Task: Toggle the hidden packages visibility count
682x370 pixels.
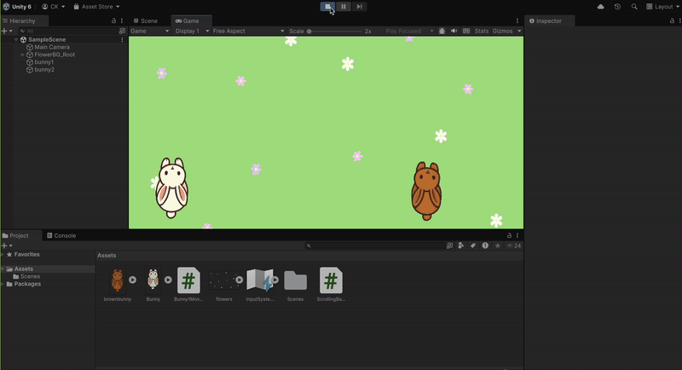Action: coord(514,246)
